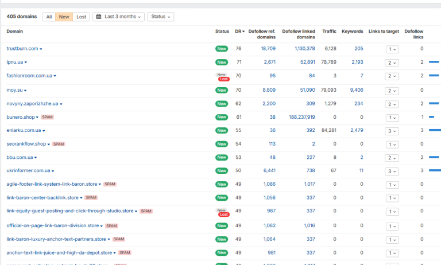Image resolution: width=441 pixels, height=265 pixels.
Task: Expand the seorankflow.shop caret menu
Action: pyautogui.click(x=49, y=145)
